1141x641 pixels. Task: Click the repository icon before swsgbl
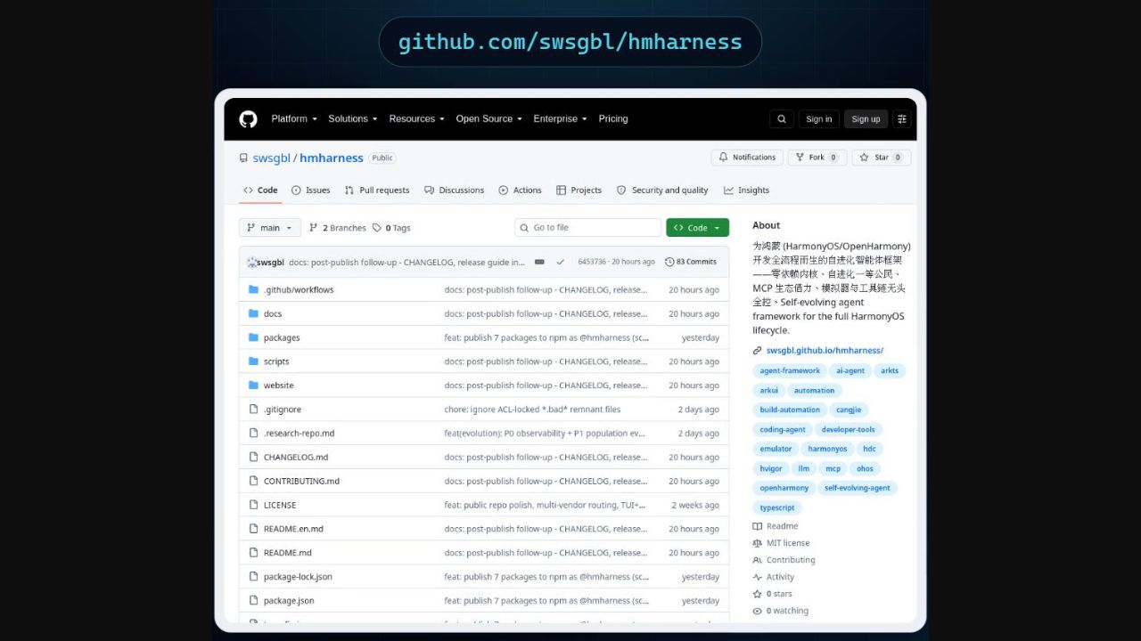click(243, 158)
